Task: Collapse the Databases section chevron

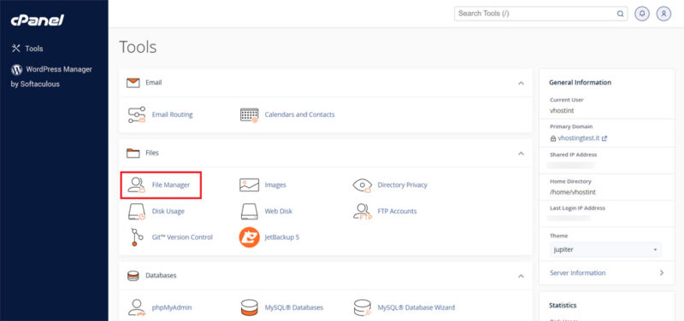Action: click(521, 276)
